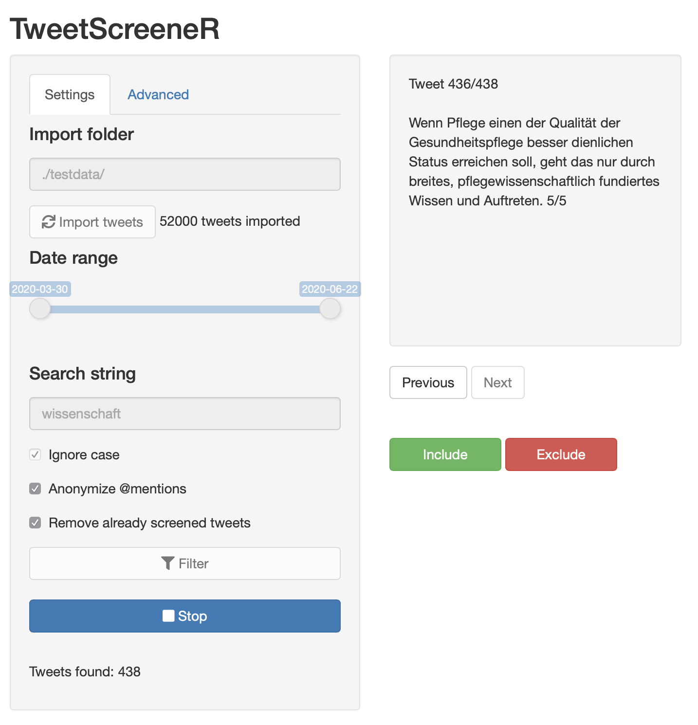Exclude the current tweet
Viewport: 698px width, 725px height.
(561, 454)
